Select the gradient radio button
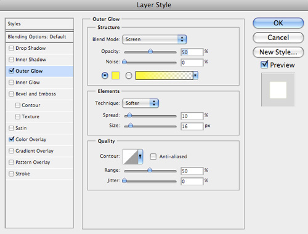The image size is (308, 234). (129, 76)
